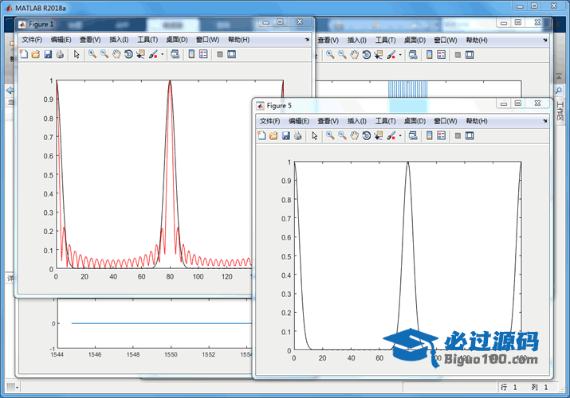Screen dimensions: 570x398
Task: Select Pan hand tool in Figure 5
Action: pyautogui.click(x=355, y=135)
